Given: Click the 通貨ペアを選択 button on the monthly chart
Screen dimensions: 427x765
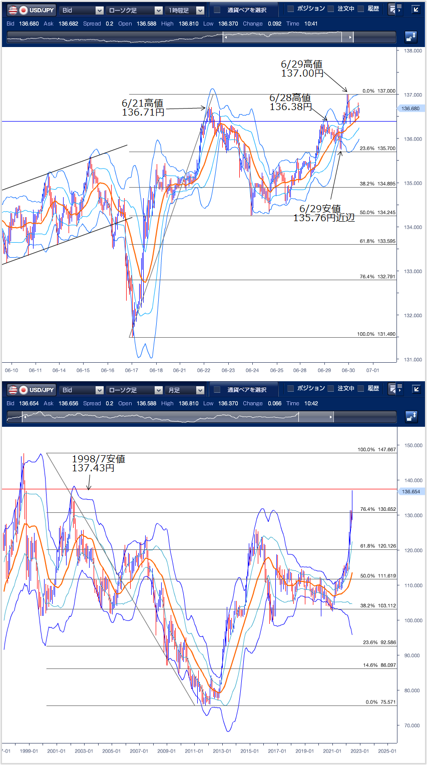Looking at the screenshot, I should (x=244, y=390).
